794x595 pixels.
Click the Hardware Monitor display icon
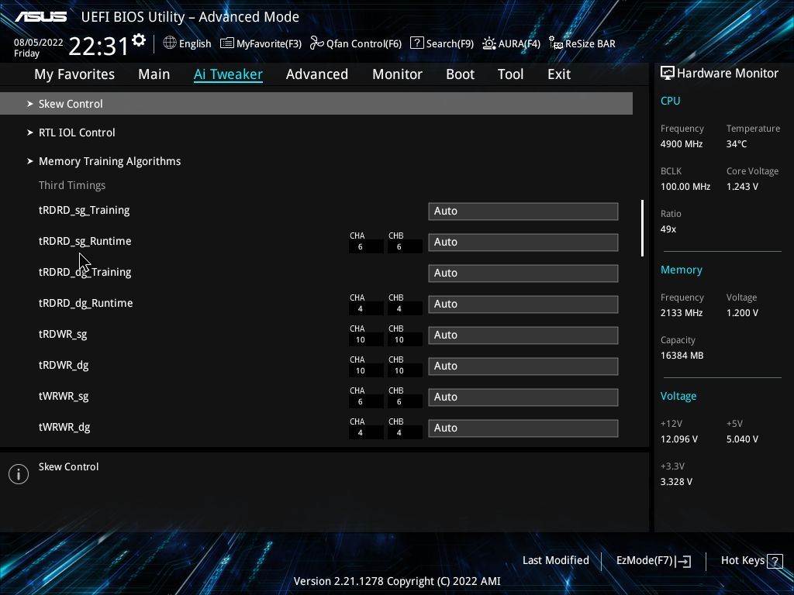(668, 74)
